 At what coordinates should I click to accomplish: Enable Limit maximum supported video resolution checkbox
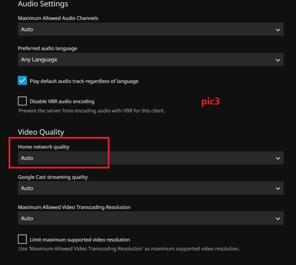22,239
